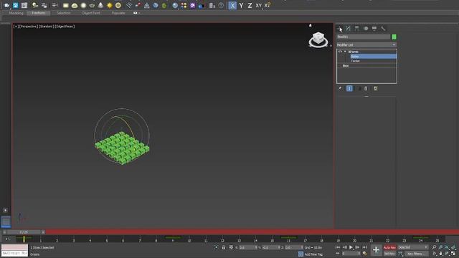Screen dimensions: 459x258
Task: Click the large Set Keys plus button
Action: 376,250
